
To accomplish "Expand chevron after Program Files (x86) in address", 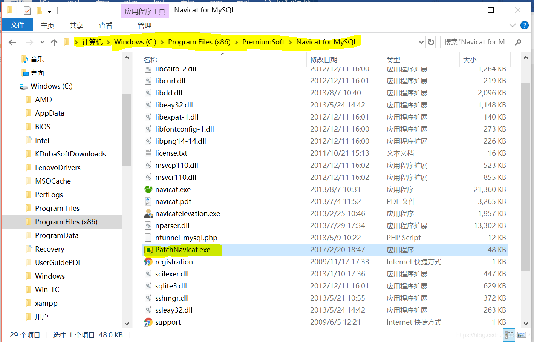I will [x=237, y=42].
